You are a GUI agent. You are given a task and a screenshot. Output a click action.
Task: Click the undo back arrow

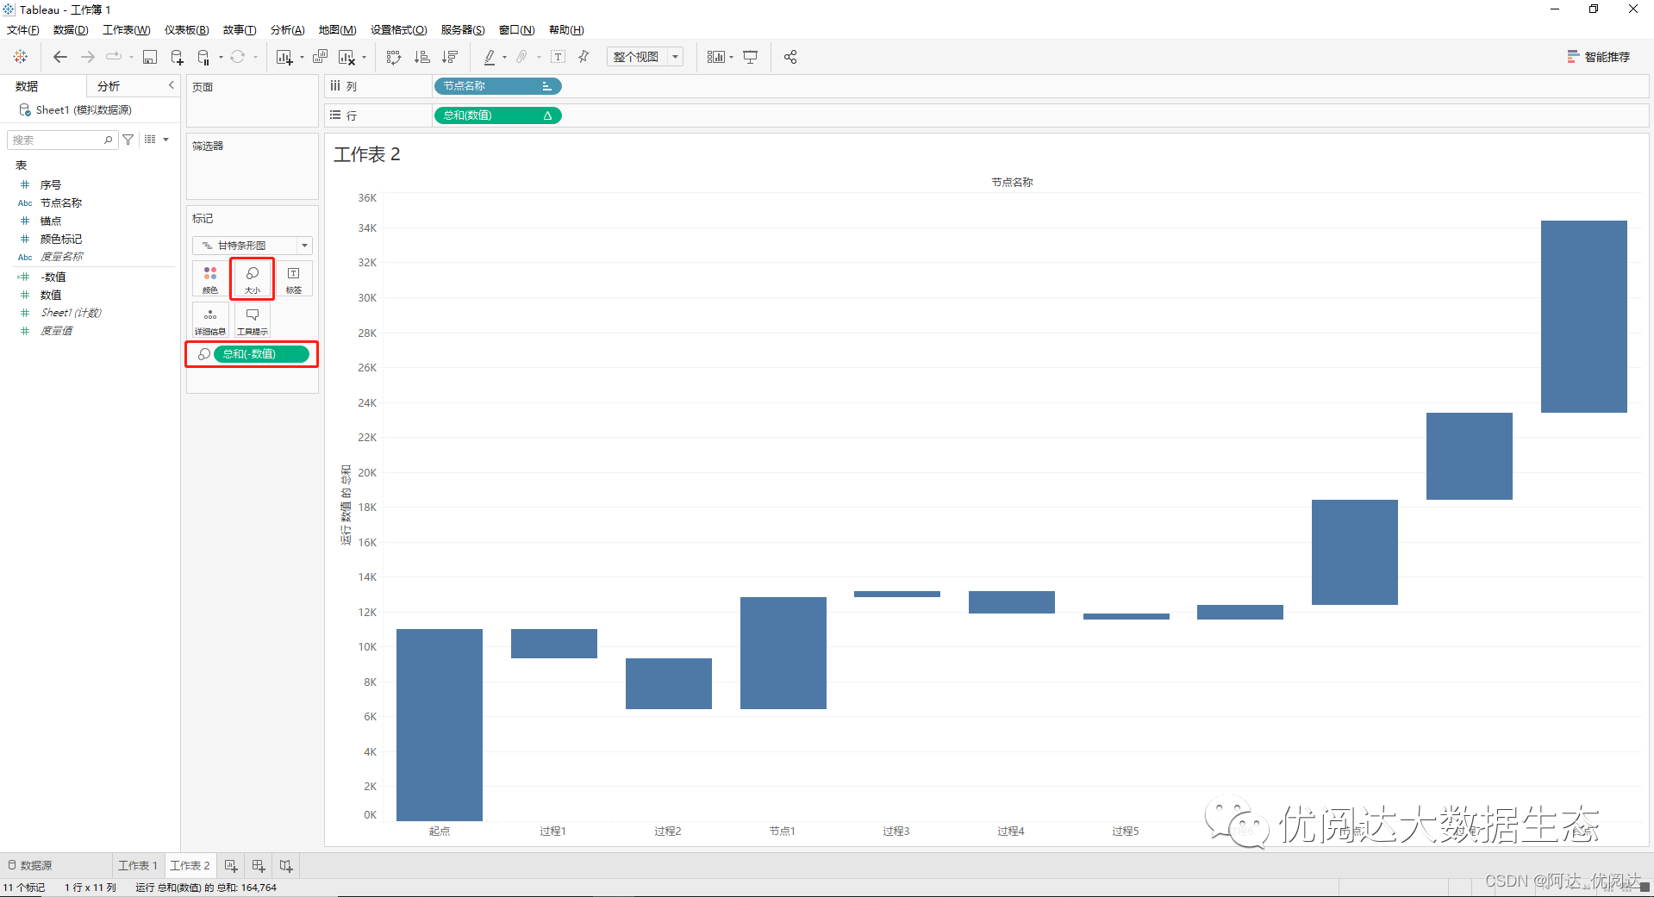[x=60, y=57]
